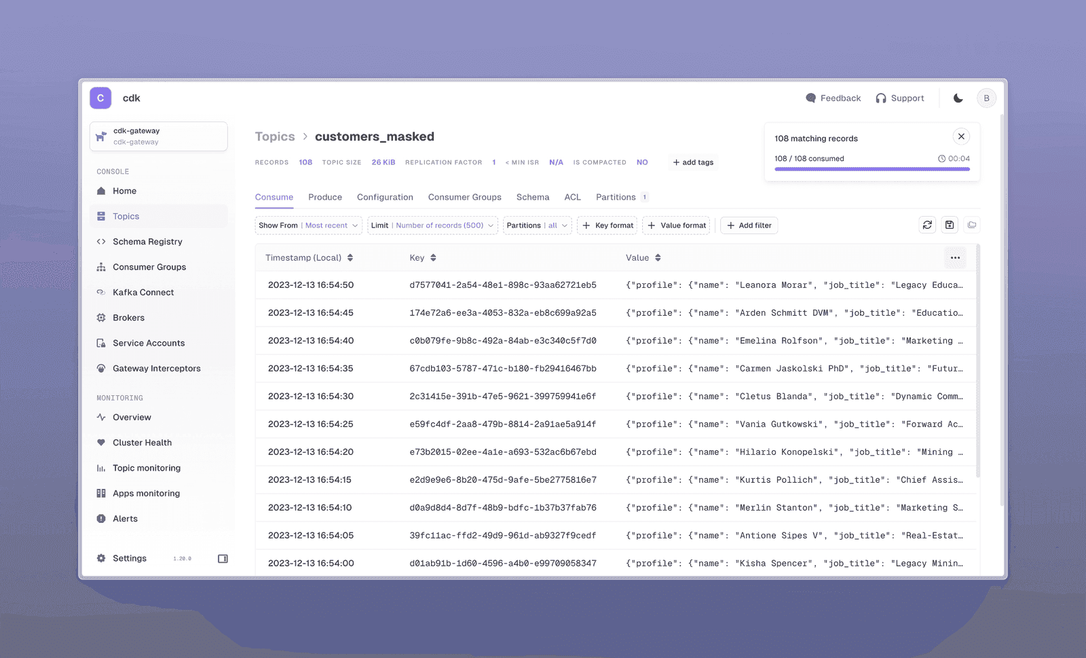Image resolution: width=1086 pixels, height=658 pixels.
Task: Open Alerts warning icon
Action: click(x=101, y=519)
